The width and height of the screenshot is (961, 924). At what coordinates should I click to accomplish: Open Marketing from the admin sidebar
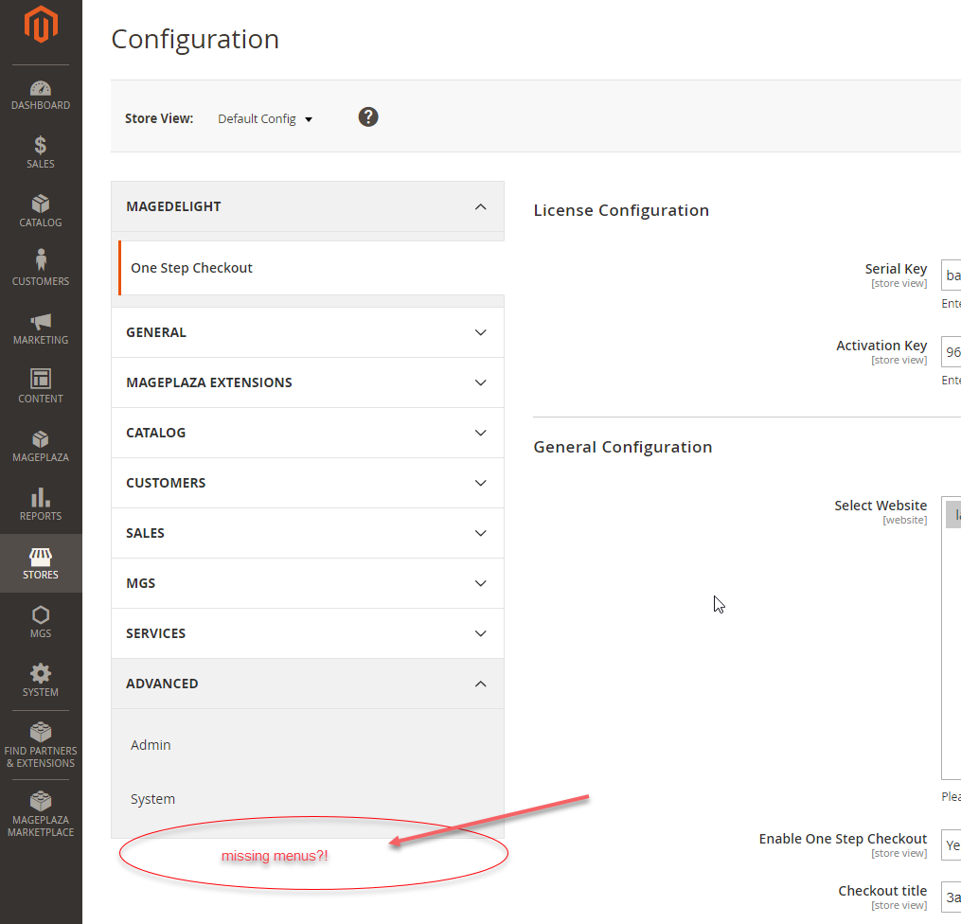(41, 327)
